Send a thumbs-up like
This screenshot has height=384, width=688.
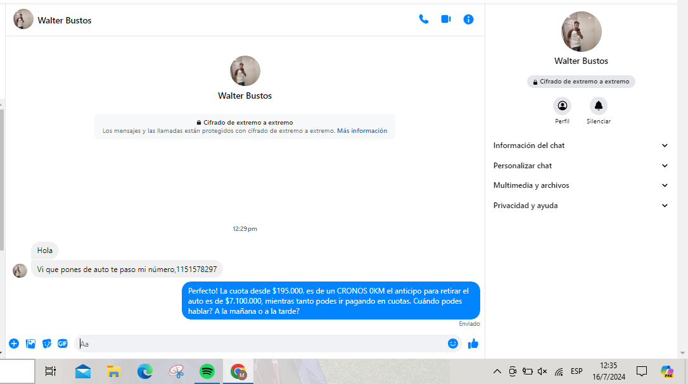[473, 344]
